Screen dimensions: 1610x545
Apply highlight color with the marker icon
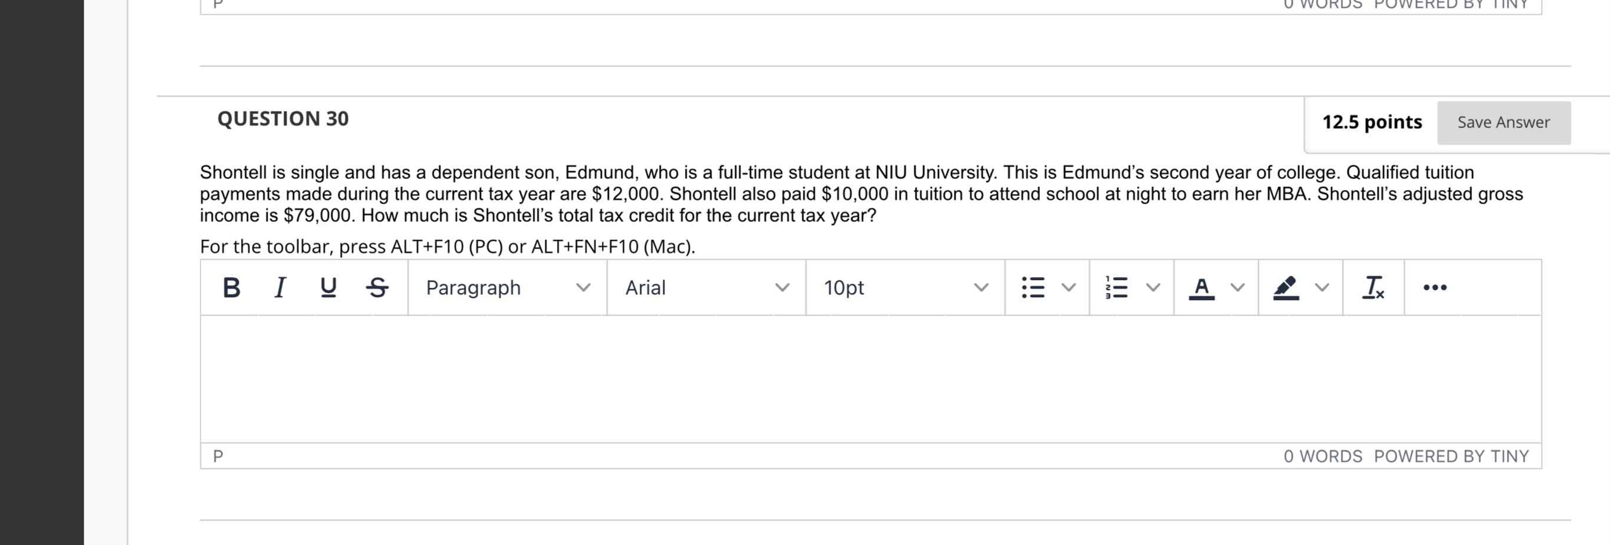pos(1286,287)
